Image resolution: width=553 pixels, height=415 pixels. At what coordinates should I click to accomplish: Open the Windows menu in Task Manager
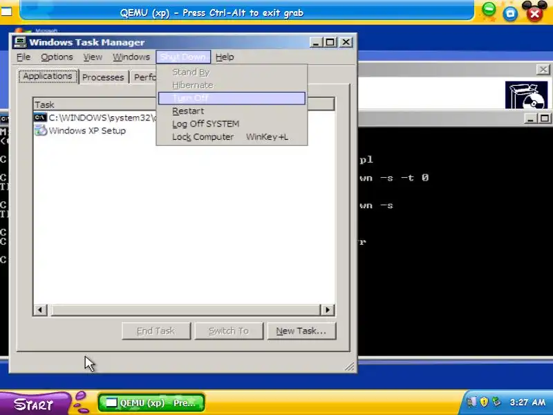pos(131,57)
